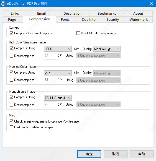
Task: Open the JPEG compression method dropdown
Action: tap(58, 49)
